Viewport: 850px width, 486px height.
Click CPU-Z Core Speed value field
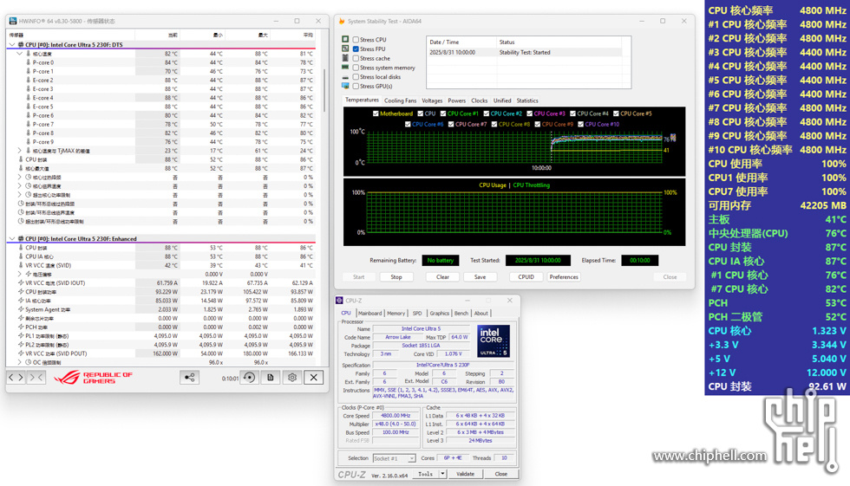[x=396, y=416]
